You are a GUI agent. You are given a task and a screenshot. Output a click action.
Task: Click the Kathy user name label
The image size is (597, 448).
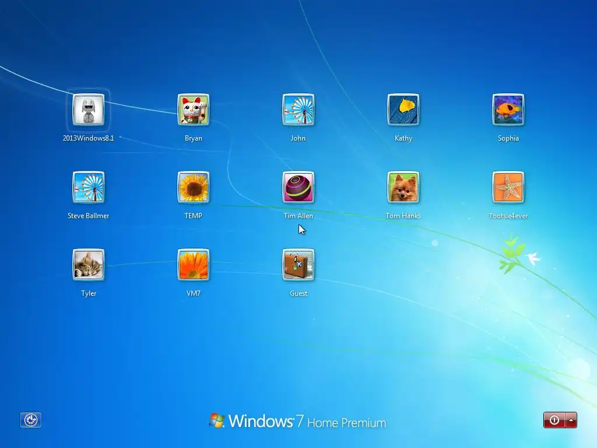[403, 138]
